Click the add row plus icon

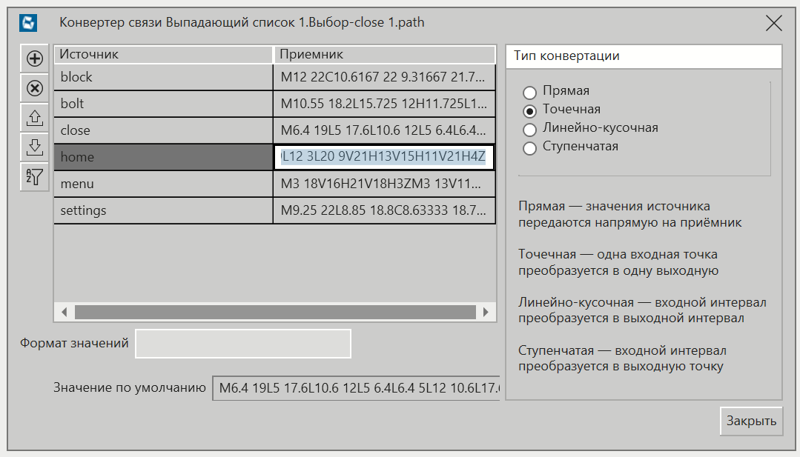(34, 59)
